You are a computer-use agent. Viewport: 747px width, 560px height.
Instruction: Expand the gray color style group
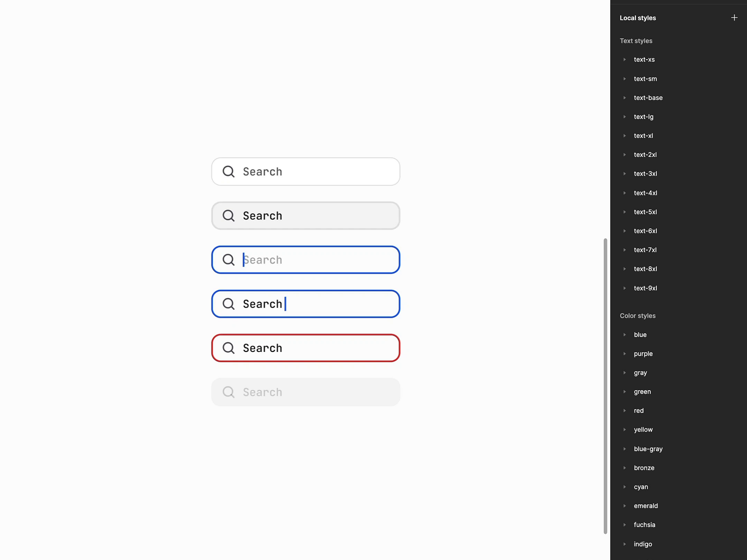(625, 373)
